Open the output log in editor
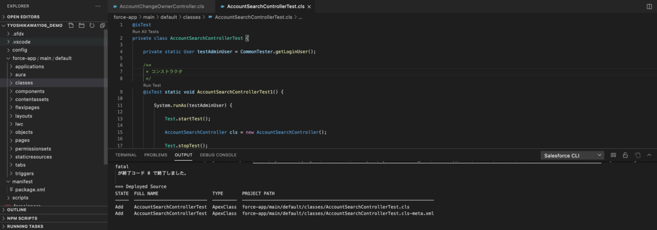Viewport: 657px width, 230px height. (637, 155)
